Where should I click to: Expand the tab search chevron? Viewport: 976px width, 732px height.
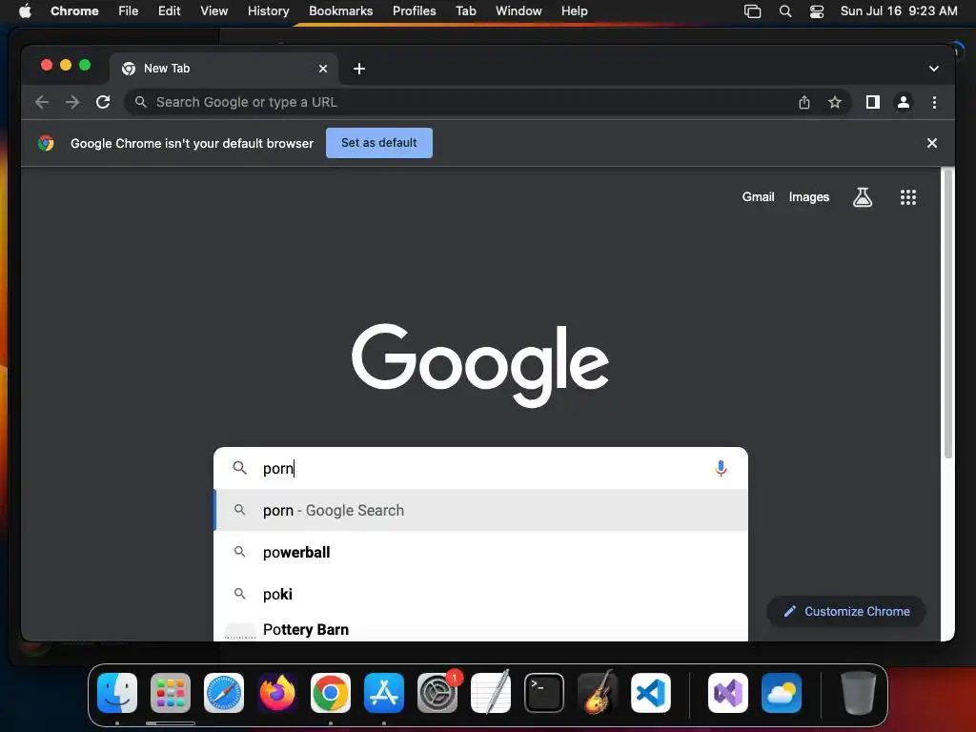[934, 69]
